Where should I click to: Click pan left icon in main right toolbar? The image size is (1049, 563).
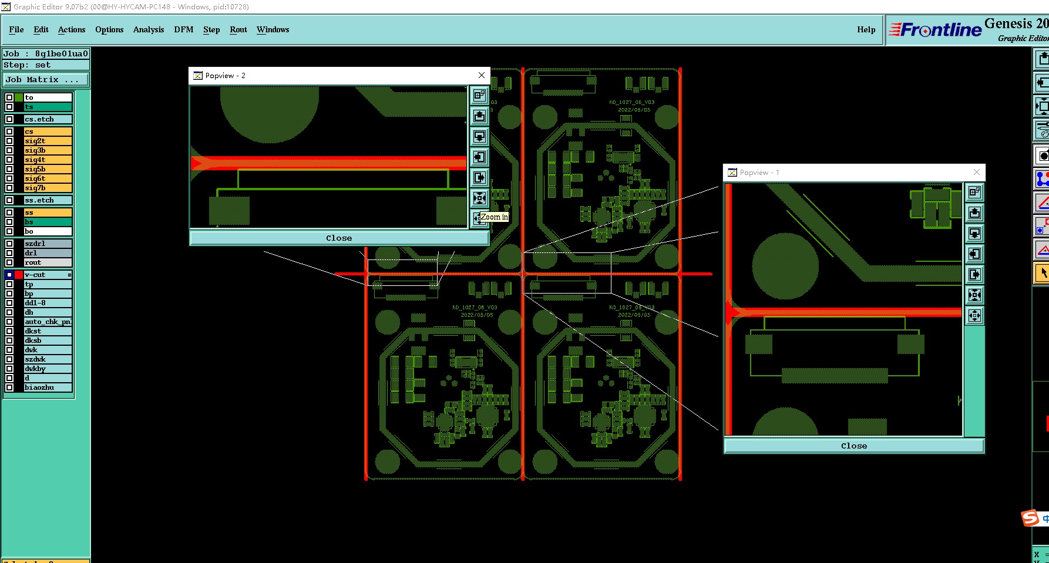click(1042, 82)
